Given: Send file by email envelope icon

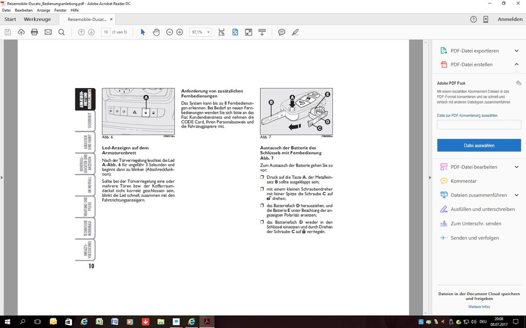Looking at the screenshot, I should click(x=48, y=32).
